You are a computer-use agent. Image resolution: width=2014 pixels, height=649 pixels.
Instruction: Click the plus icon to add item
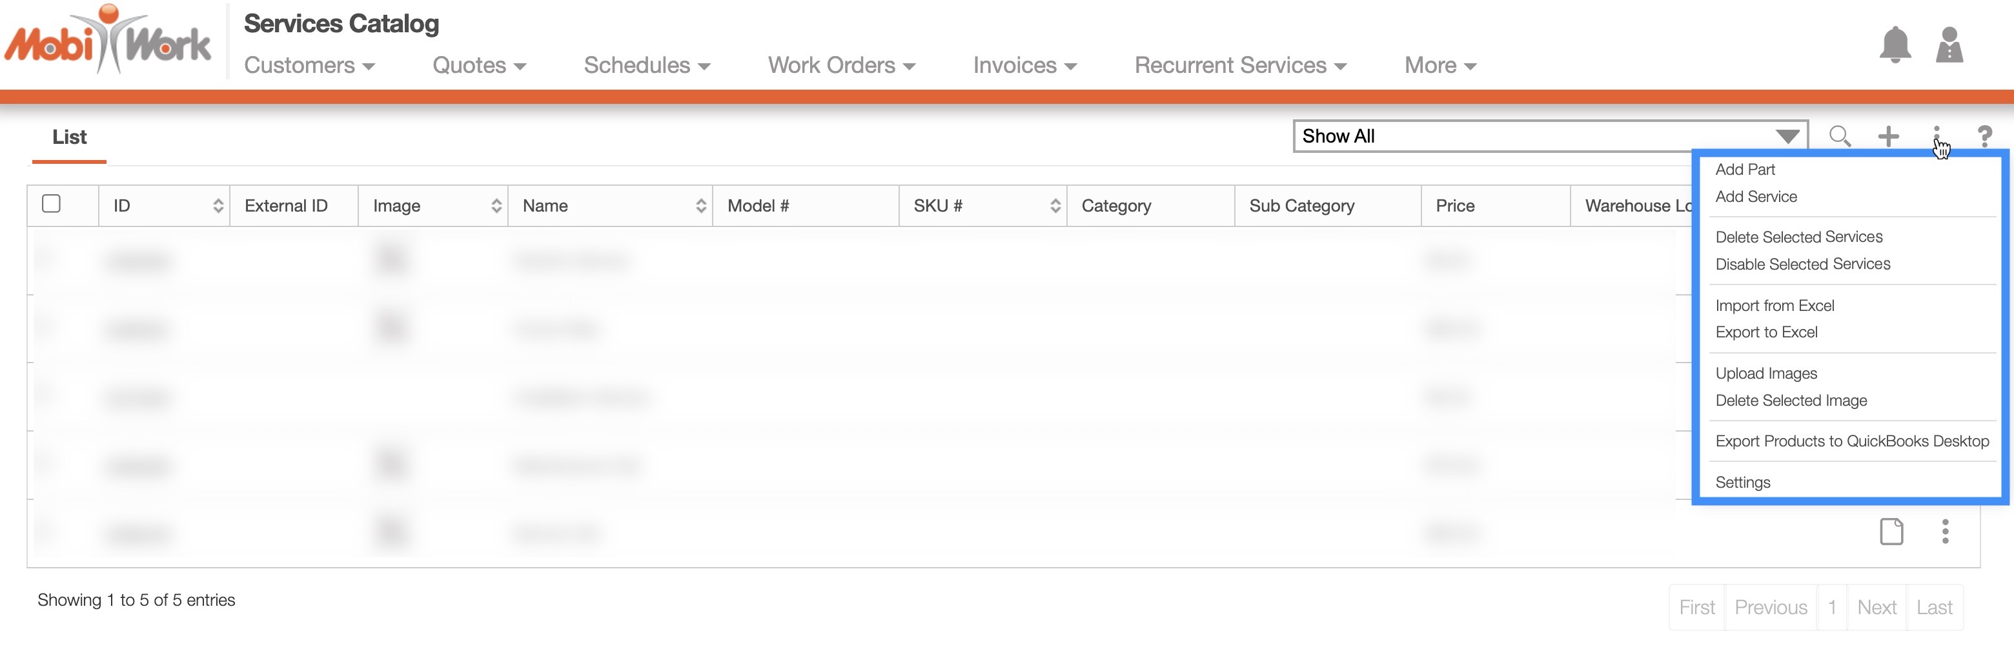tap(1888, 136)
